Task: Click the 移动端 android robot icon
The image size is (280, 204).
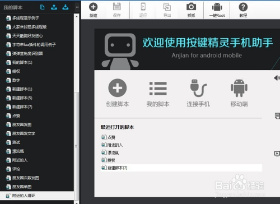Action: [x=239, y=88]
